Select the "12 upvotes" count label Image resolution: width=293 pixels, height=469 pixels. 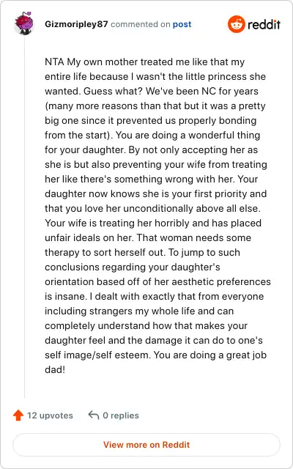[x=50, y=416]
